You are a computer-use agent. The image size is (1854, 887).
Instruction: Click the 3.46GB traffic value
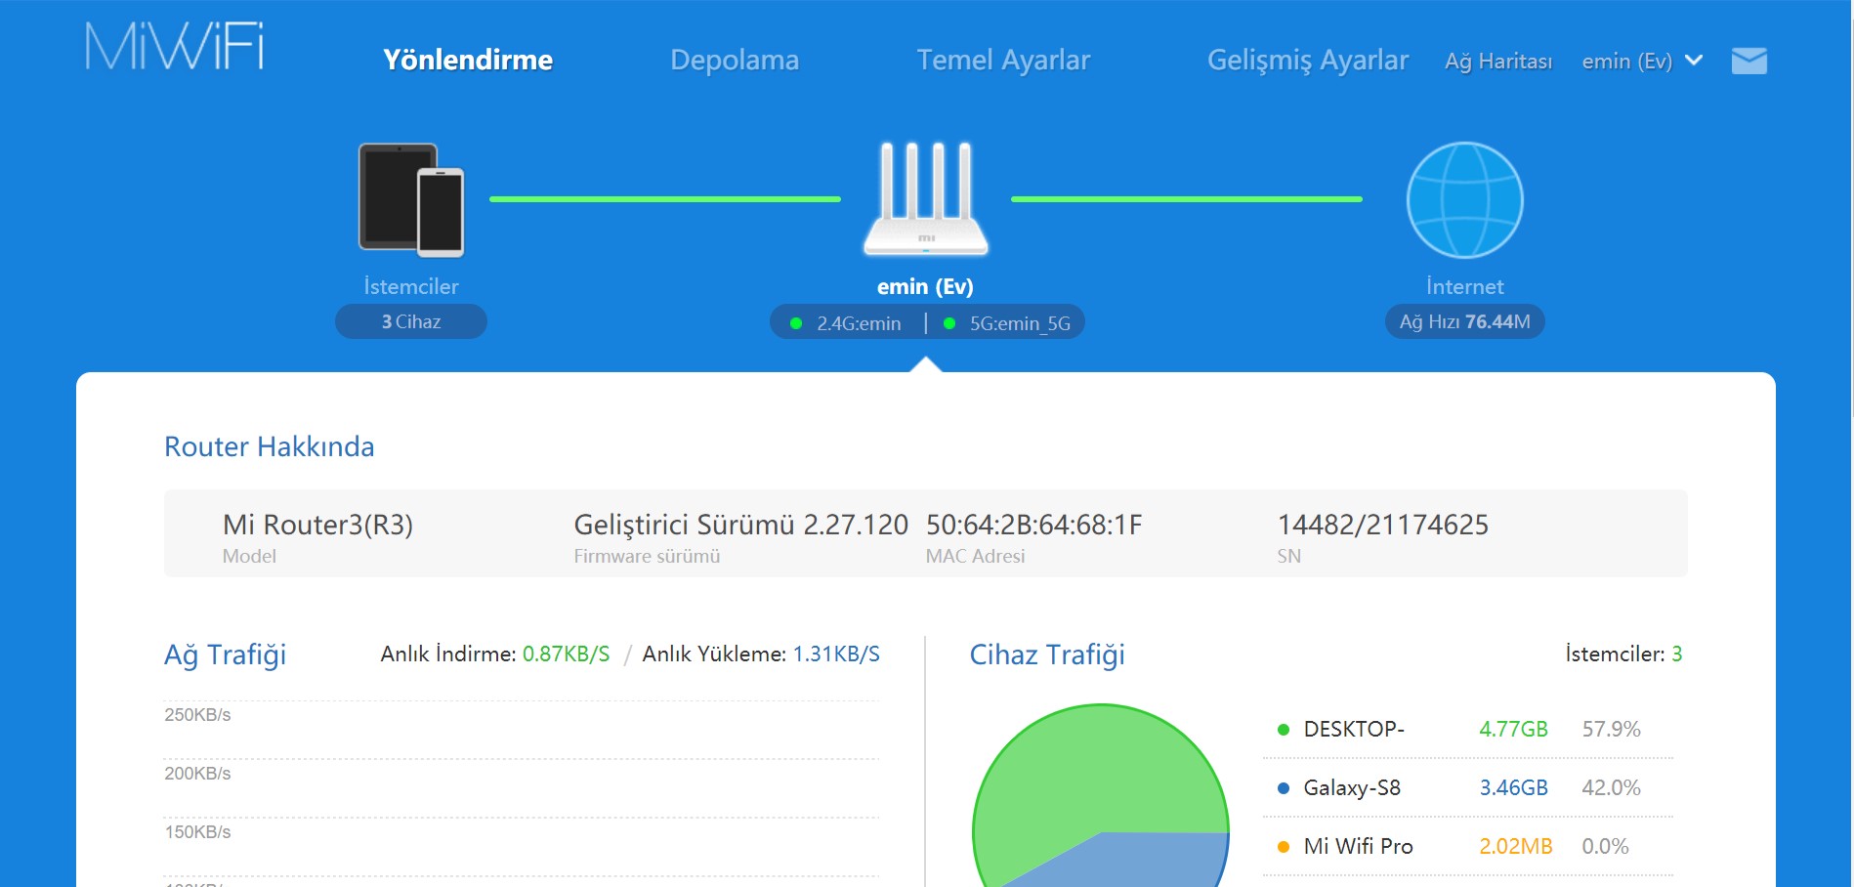[x=1513, y=787]
